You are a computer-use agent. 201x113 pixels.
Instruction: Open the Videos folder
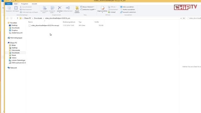(14, 58)
